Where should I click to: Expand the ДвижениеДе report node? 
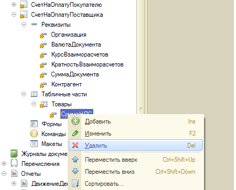pyautogui.click(x=14, y=184)
